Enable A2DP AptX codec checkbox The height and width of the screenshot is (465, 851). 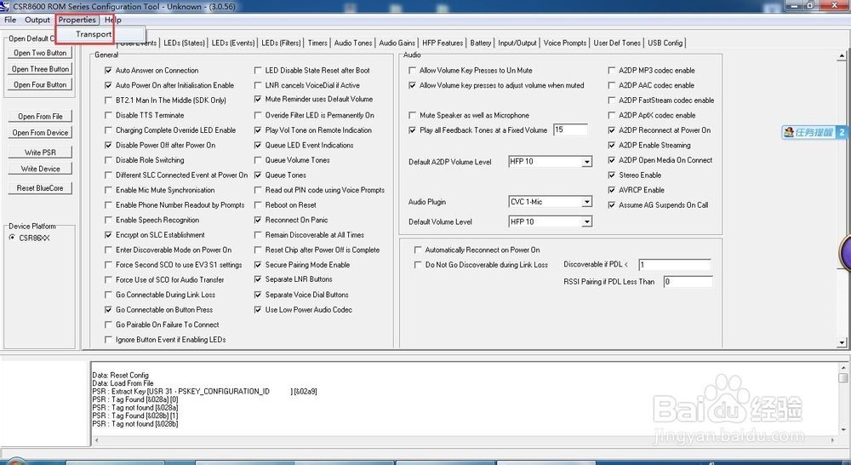click(611, 115)
